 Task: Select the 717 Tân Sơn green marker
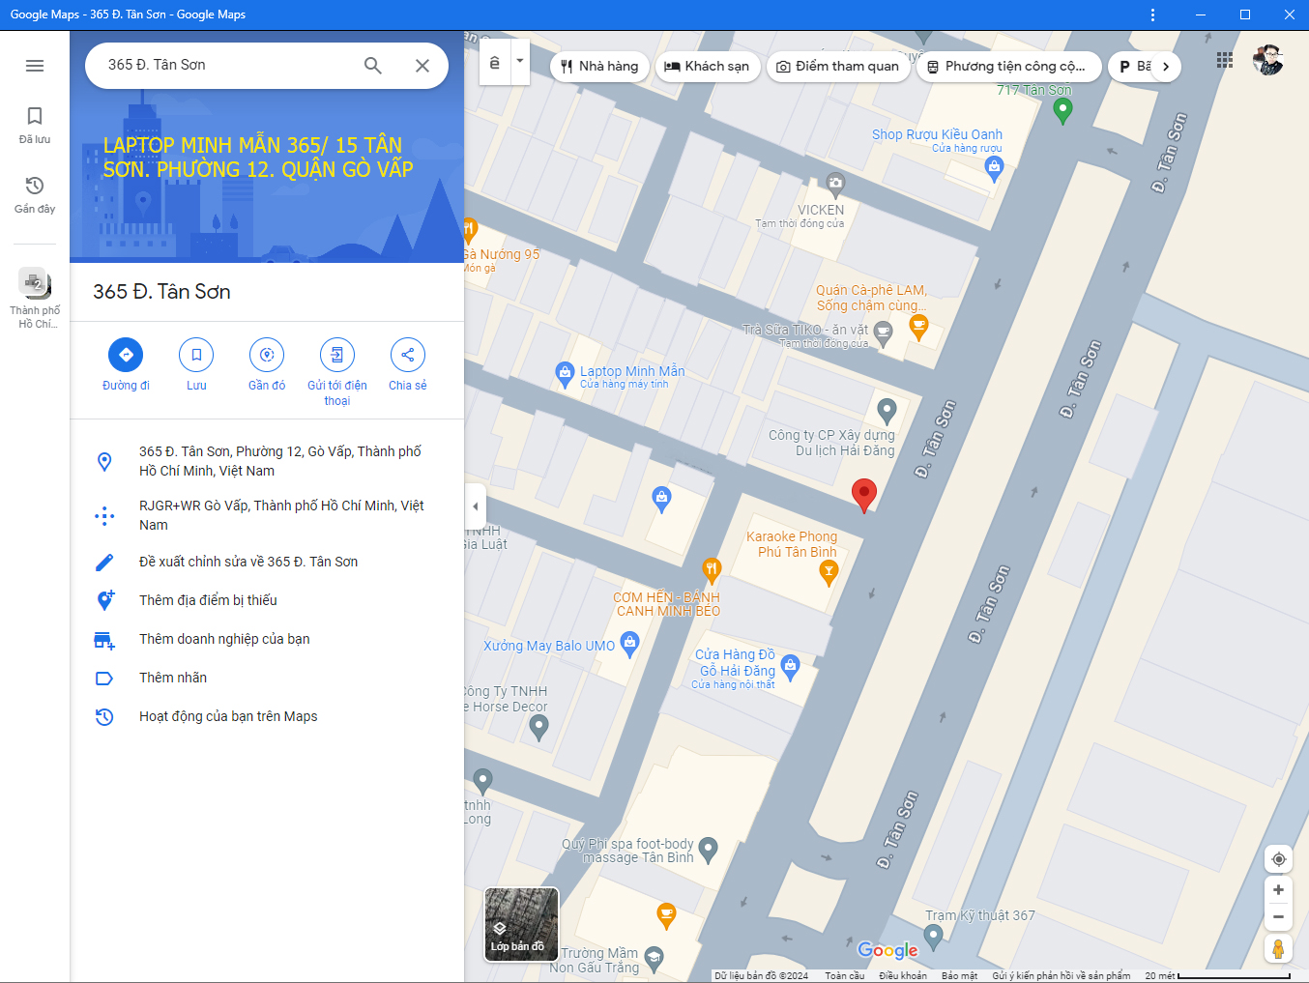pos(1062,111)
